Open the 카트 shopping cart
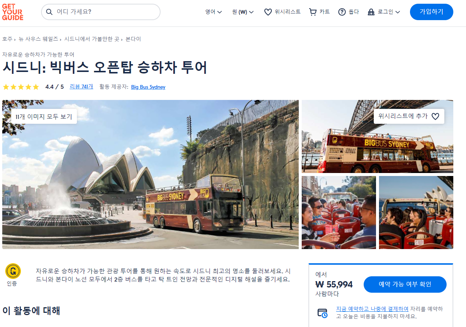The width and height of the screenshot is (466, 327). coord(320,12)
